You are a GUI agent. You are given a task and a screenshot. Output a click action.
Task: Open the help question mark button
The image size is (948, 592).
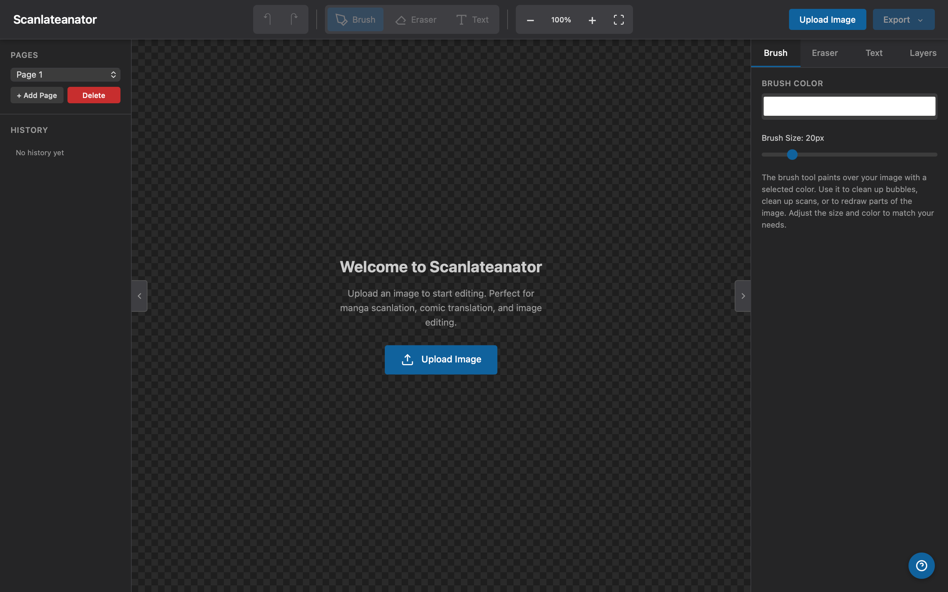tap(921, 565)
